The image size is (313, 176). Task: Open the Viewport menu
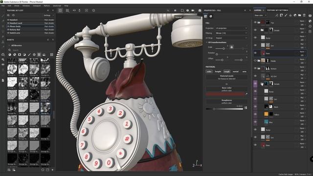(x=37, y=6)
